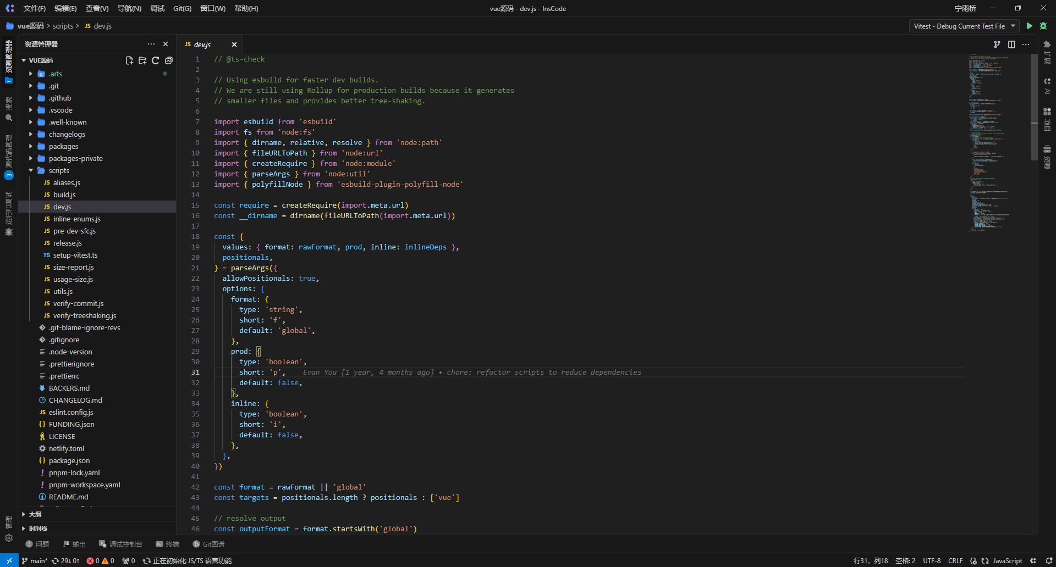This screenshot has width=1056, height=567.
Task: Open the notifications bell in the status bar
Action: point(1049,560)
